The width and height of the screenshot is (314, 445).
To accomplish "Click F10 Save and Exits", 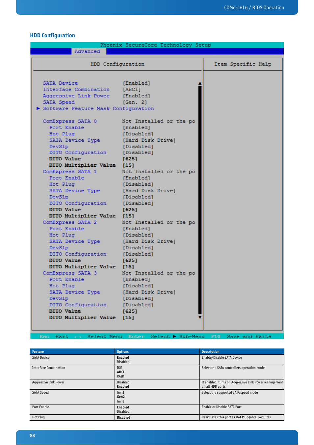I will click(241, 336).
